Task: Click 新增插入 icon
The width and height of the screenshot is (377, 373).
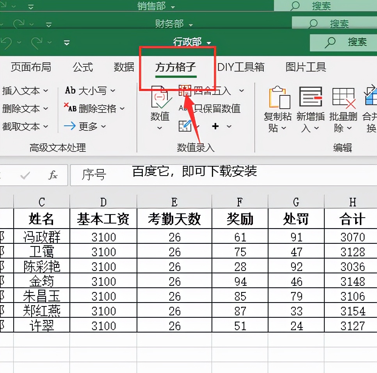Action: tap(311, 97)
